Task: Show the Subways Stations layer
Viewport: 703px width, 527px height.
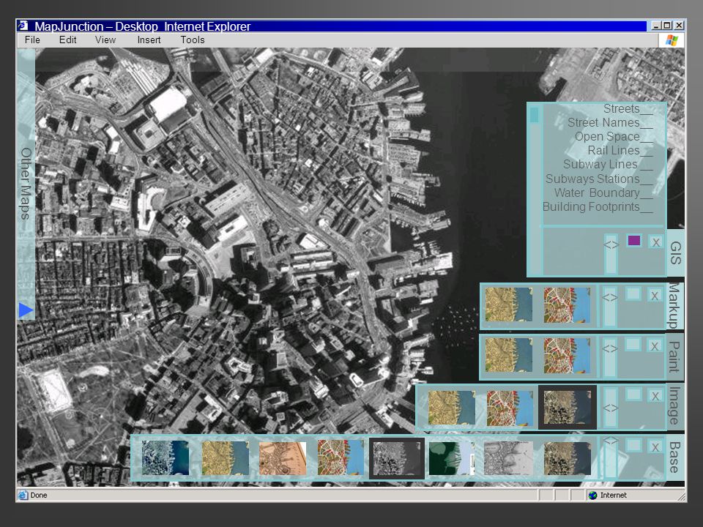Action: (599, 179)
